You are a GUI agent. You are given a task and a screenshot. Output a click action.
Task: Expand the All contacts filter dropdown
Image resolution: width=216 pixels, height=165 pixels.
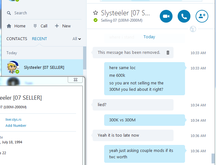77,39
